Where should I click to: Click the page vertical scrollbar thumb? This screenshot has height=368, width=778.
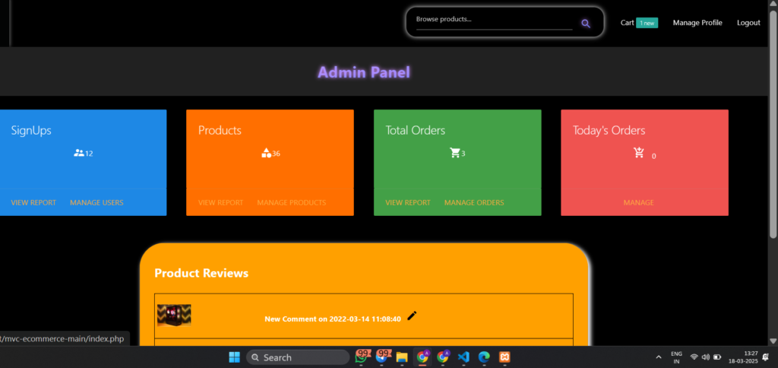773,124
